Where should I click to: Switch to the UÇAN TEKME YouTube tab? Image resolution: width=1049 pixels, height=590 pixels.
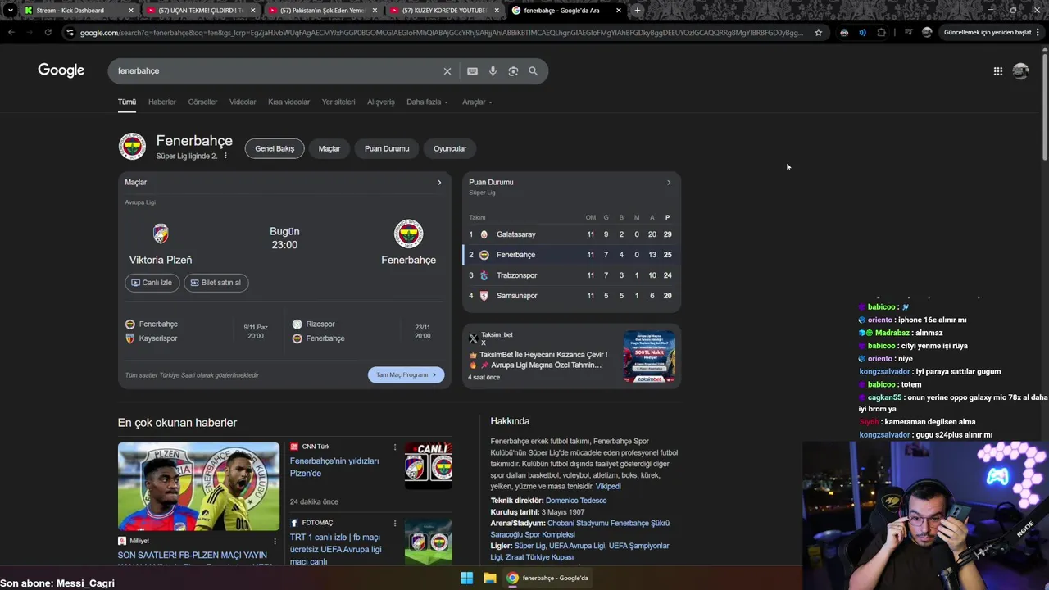pos(201,11)
